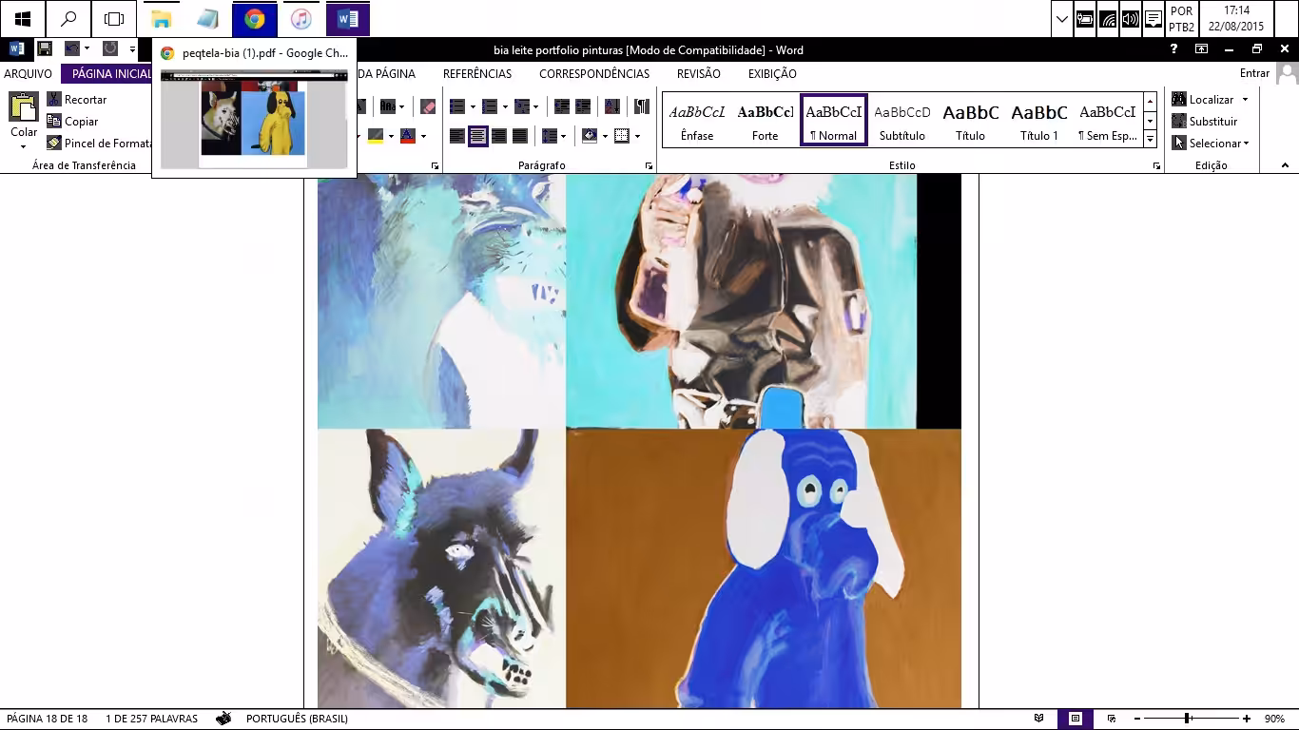This screenshot has width=1299, height=730.
Task: Switch to iTunes on the taskbar
Action: point(301,19)
